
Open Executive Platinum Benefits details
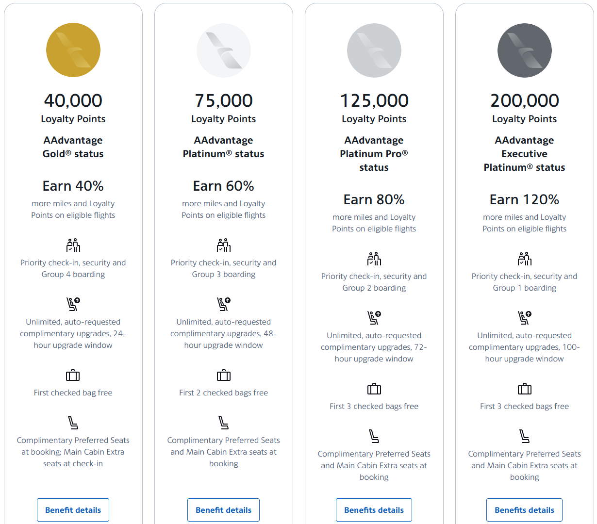[x=524, y=509]
